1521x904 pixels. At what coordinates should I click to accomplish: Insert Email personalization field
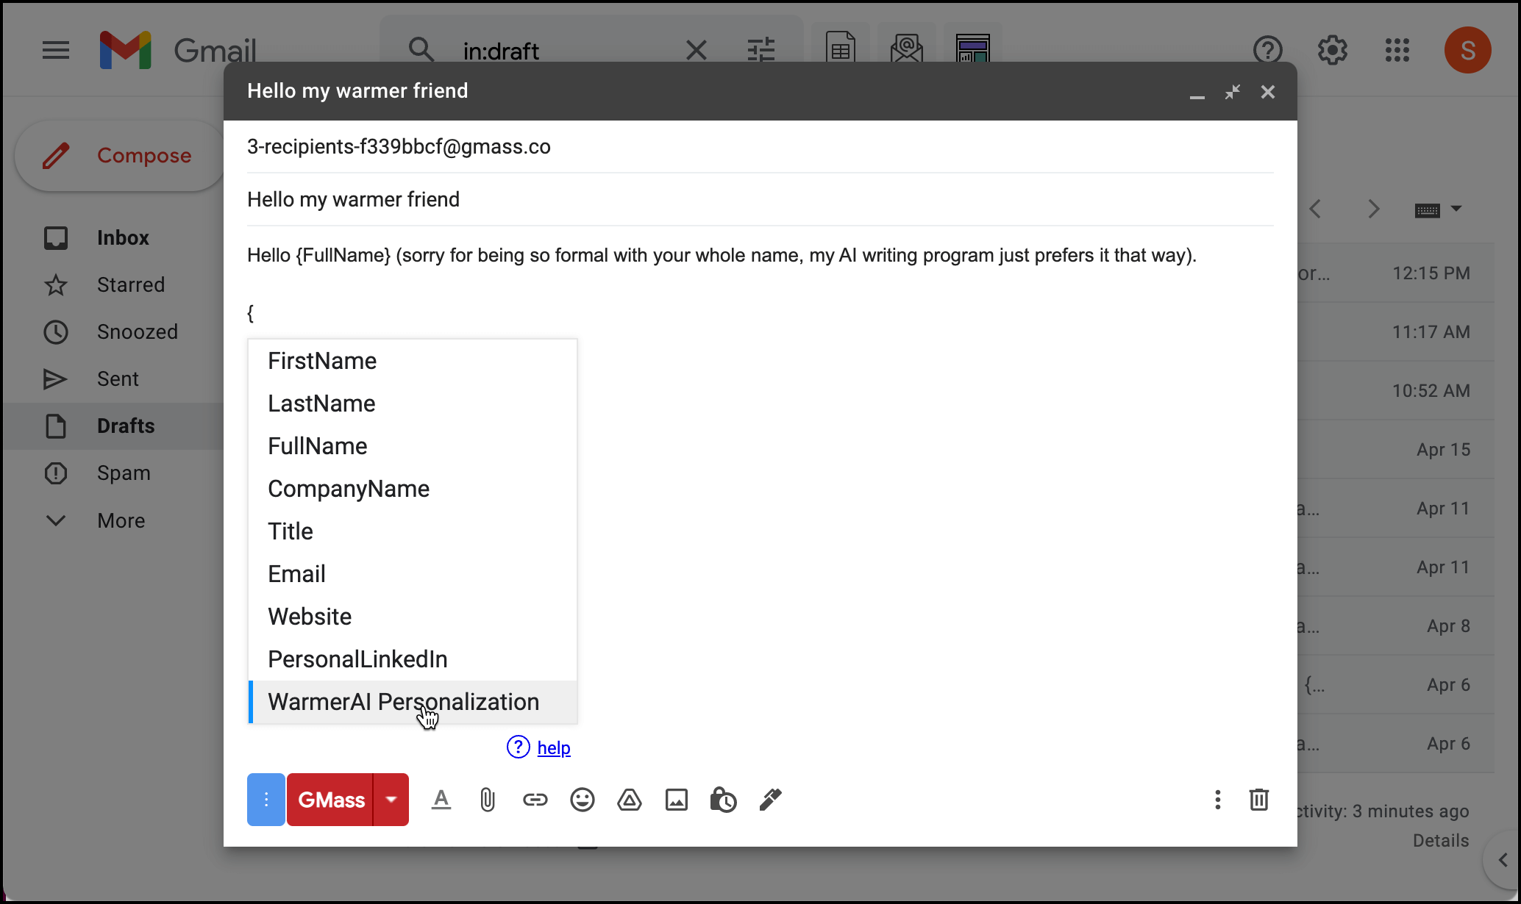pyautogui.click(x=413, y=574)
